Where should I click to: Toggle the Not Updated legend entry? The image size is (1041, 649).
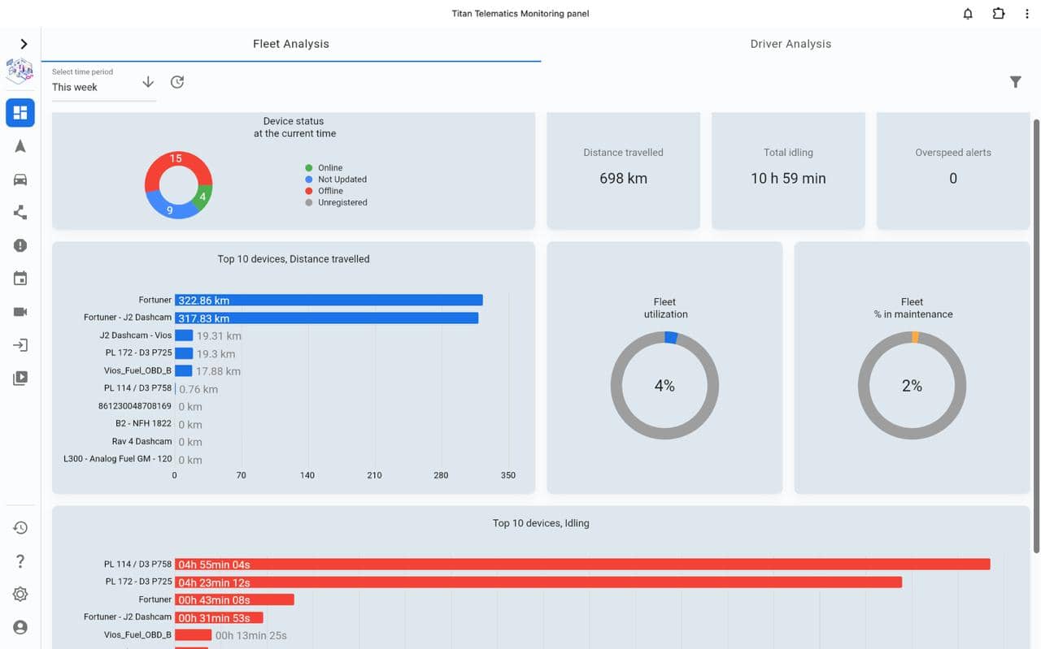pyautogui.click(x=336, y=180)
